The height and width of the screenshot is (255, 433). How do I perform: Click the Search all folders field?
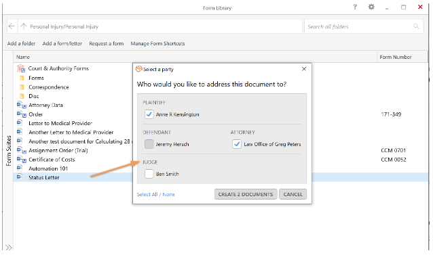(x=364, y=26)
